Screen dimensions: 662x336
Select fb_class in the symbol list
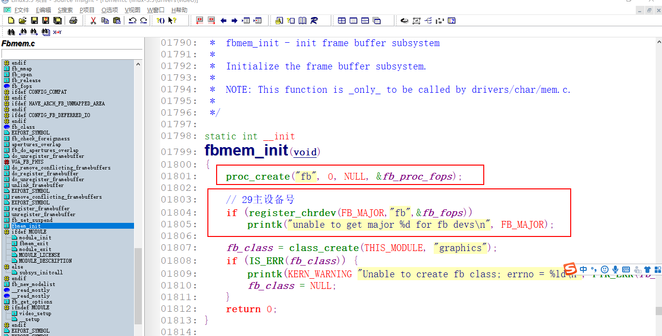pyautogui.click(x=23, y=127)
